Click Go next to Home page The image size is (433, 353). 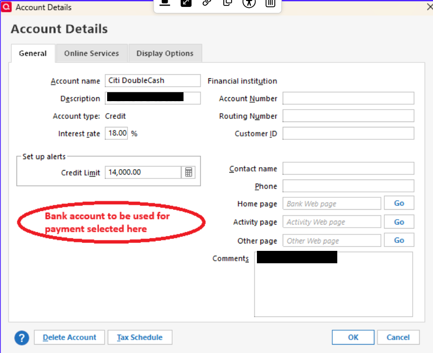coord(399,203)
